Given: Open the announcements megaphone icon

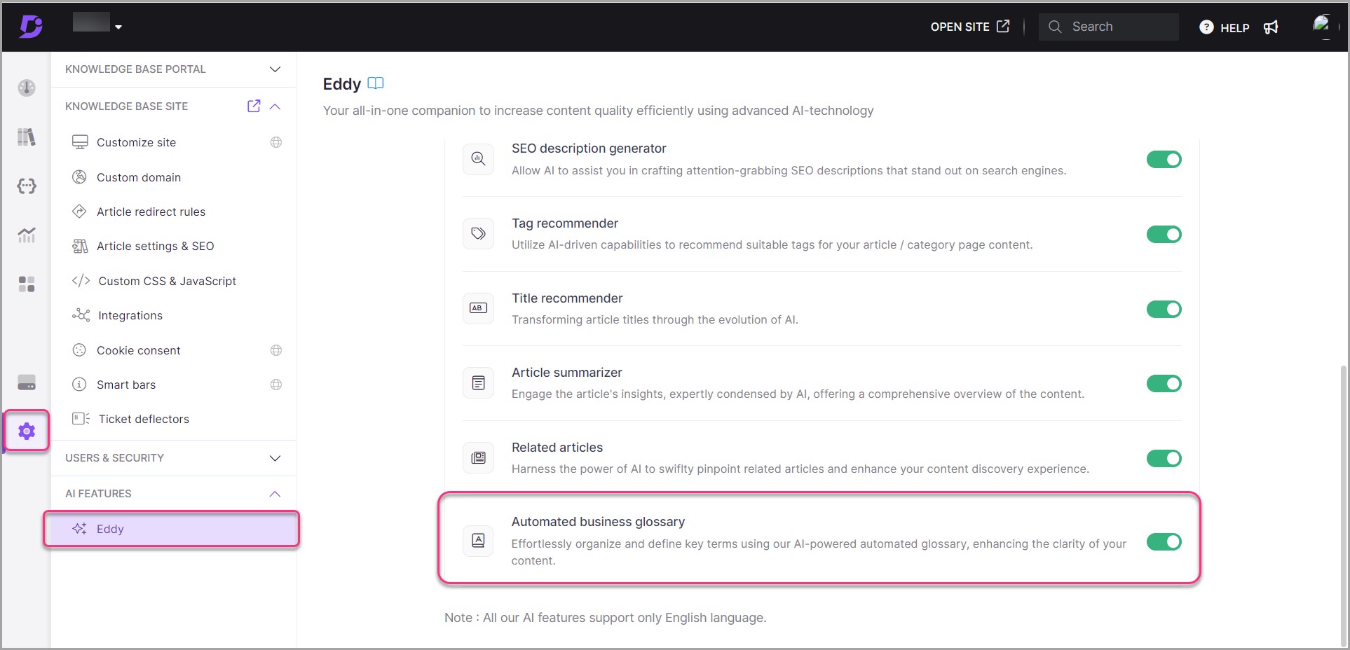Looking at the screenshot, I should tap(1271, 27).
